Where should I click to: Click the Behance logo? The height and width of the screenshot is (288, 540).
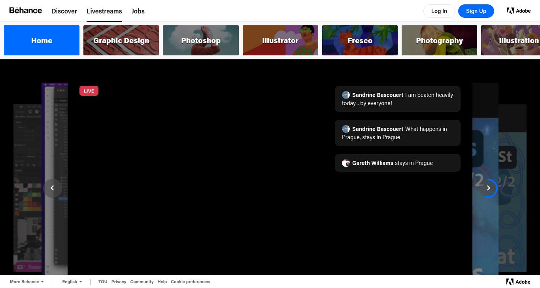[x=26, y=10]
